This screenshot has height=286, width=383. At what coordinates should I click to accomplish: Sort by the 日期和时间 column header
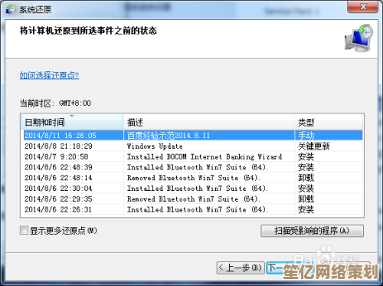pyautogui.click(x=72, y=122)
